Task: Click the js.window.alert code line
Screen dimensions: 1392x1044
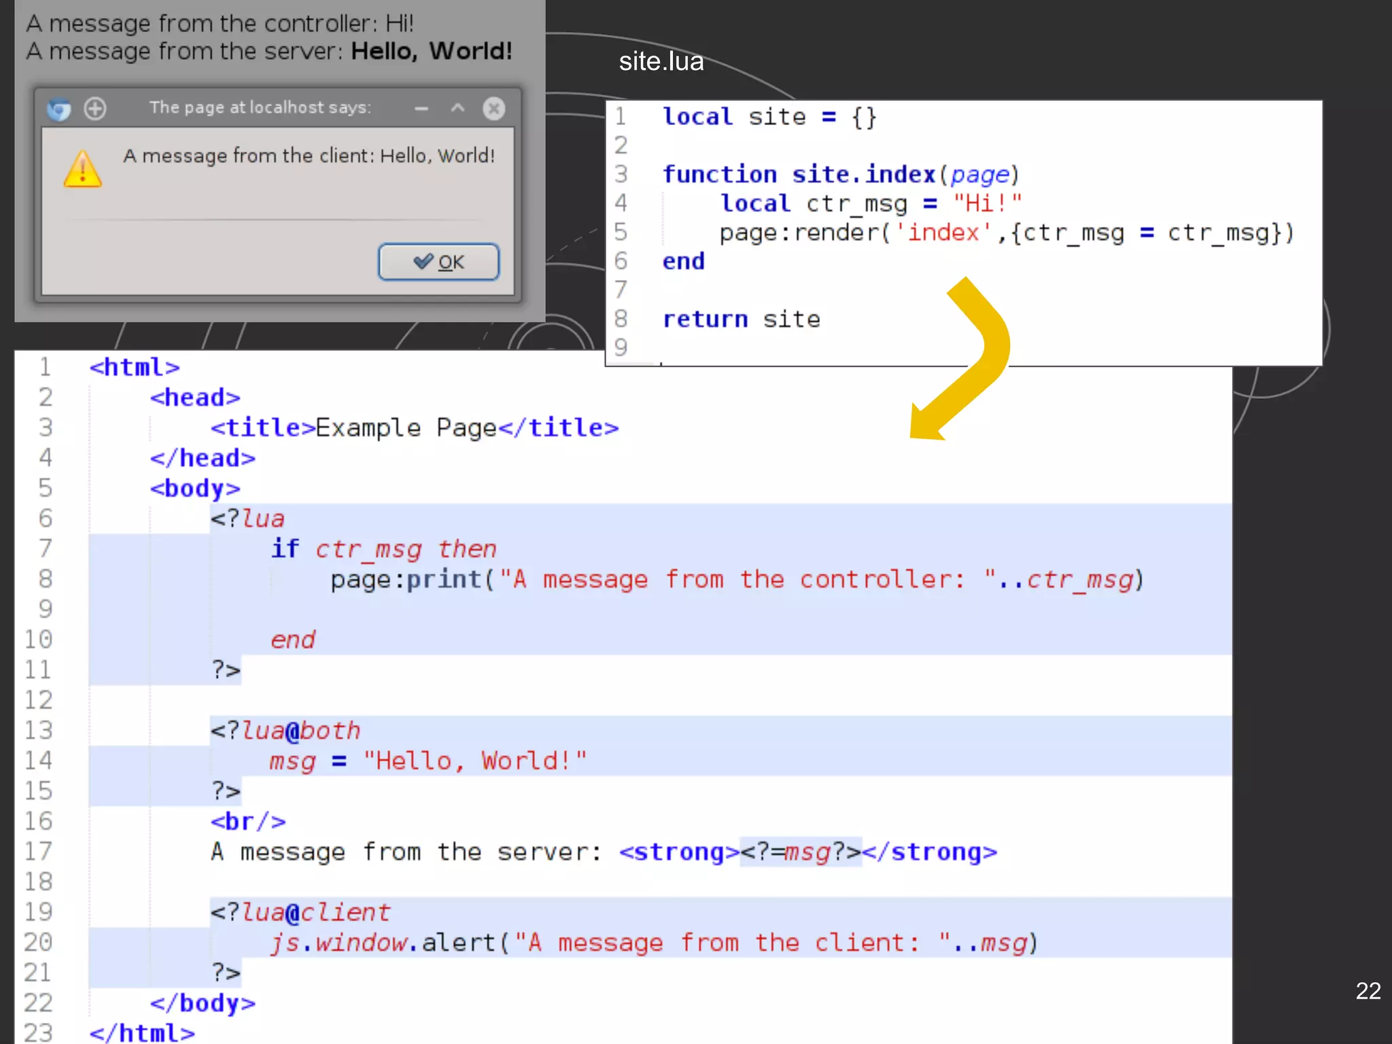Action: pyautogui.click(x=655, y=943)
